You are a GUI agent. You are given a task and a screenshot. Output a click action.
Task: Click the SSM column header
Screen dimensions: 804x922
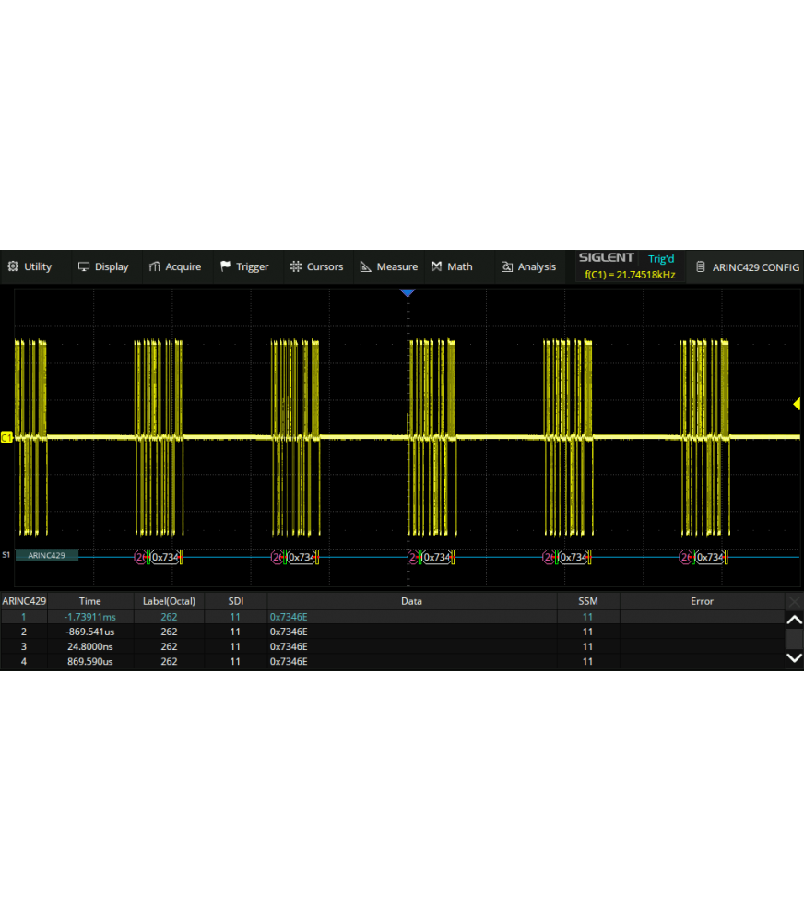588,601
